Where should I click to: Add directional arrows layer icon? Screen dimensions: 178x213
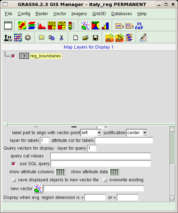[62, 25]
